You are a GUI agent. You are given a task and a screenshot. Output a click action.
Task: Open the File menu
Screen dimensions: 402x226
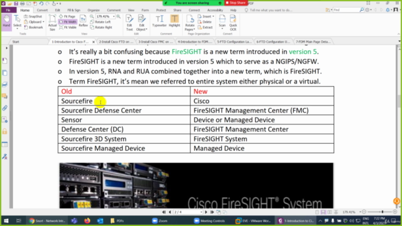point(8,10)
